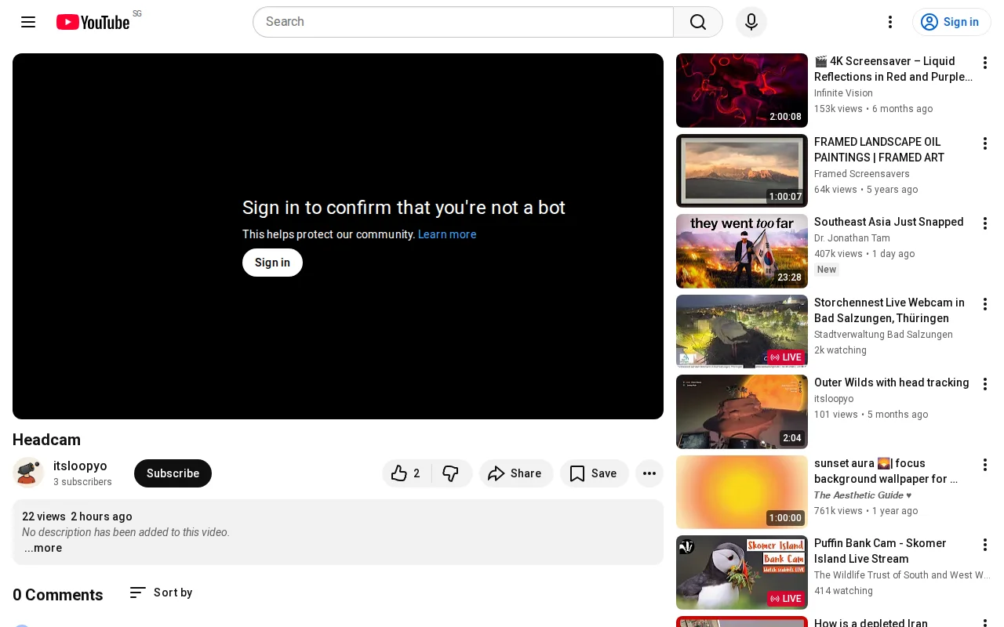
Task: Open the Learn more link
Action: (447, 234)
